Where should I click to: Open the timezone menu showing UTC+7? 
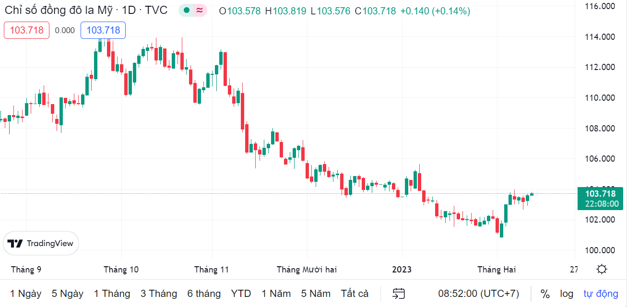478,294
